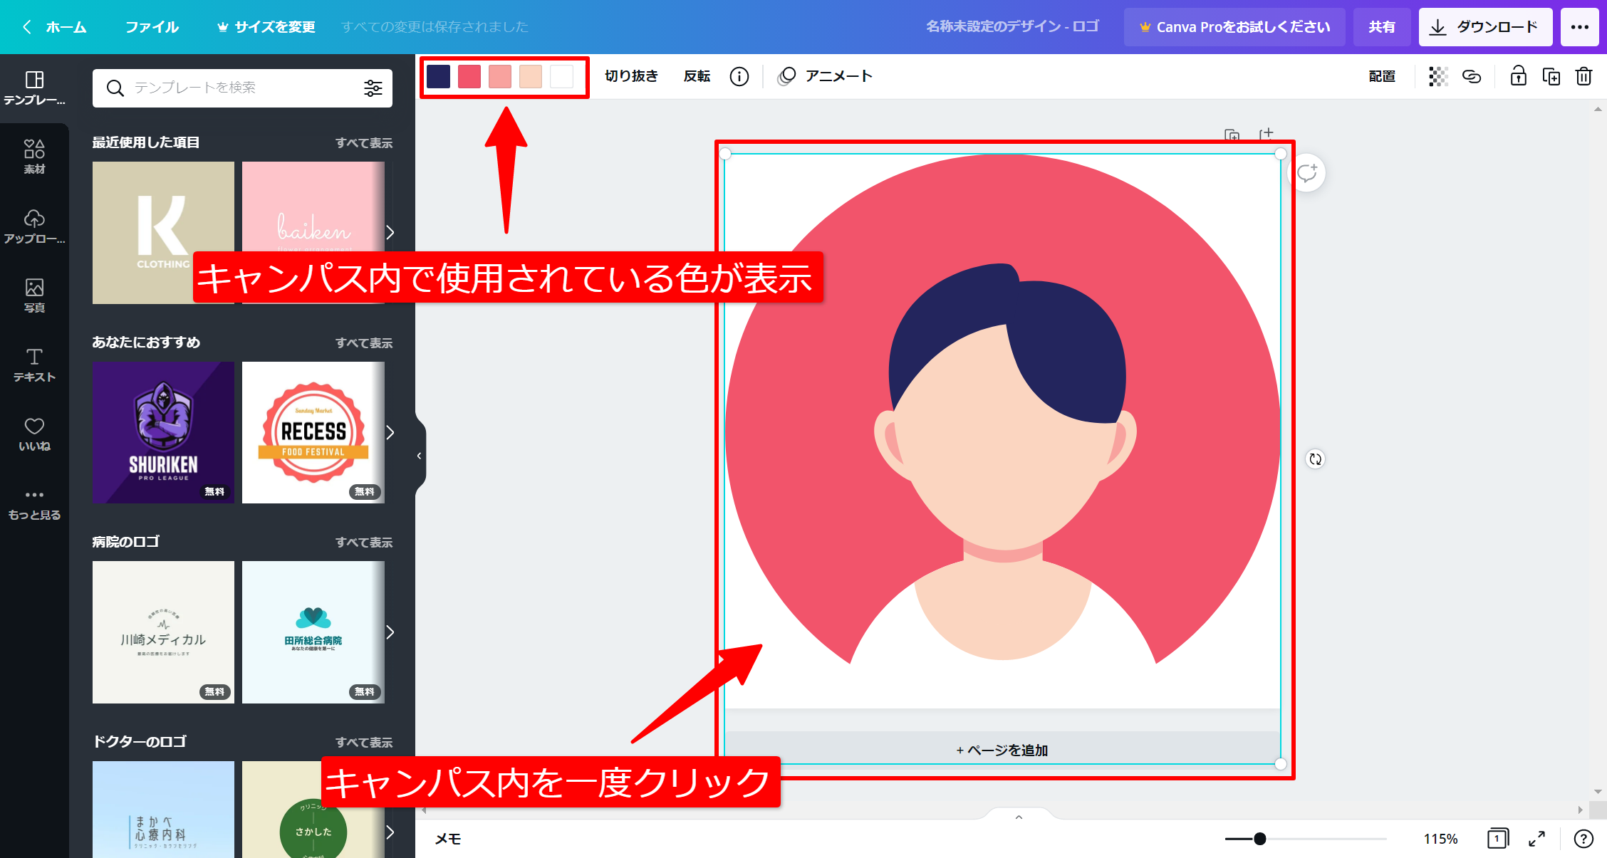Open the page grid view icon
1607x858 pixels.
coord(1498,839)
